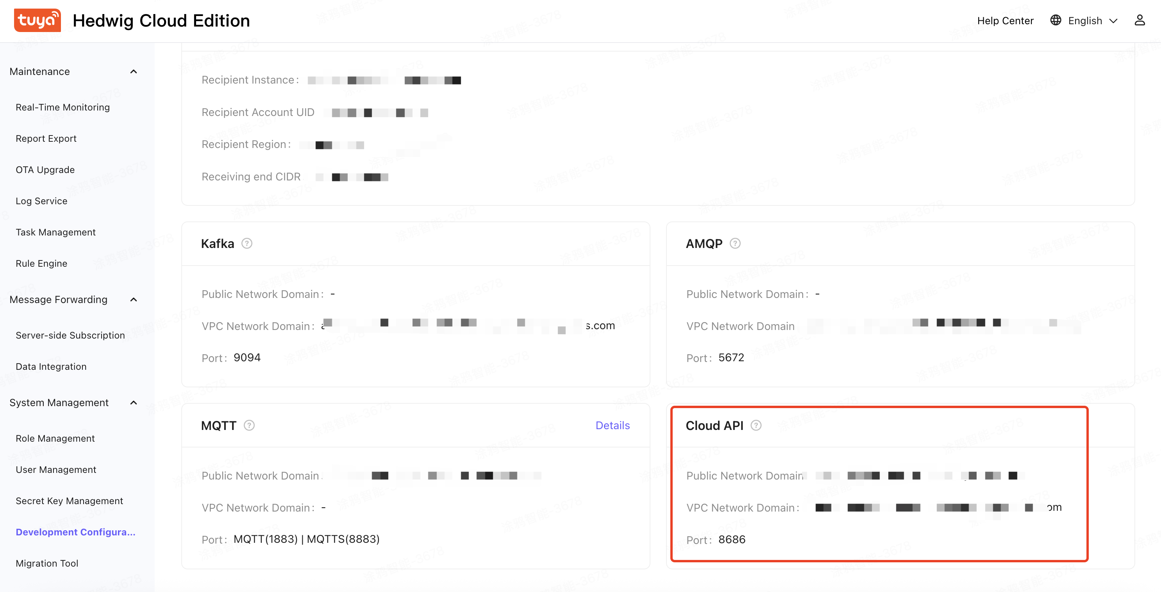Click the Tuya logo
The height and width of the screenshot is (592, 1161).
(x=38, y=20)
